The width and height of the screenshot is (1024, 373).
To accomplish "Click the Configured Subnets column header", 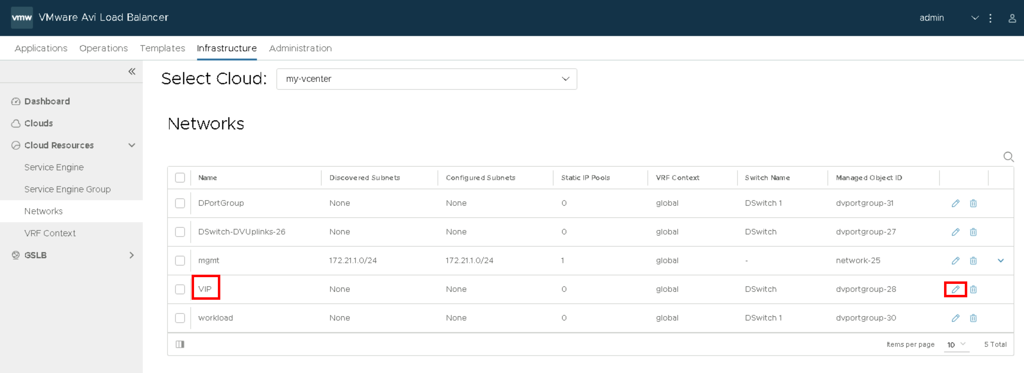I will click(480, 178).
